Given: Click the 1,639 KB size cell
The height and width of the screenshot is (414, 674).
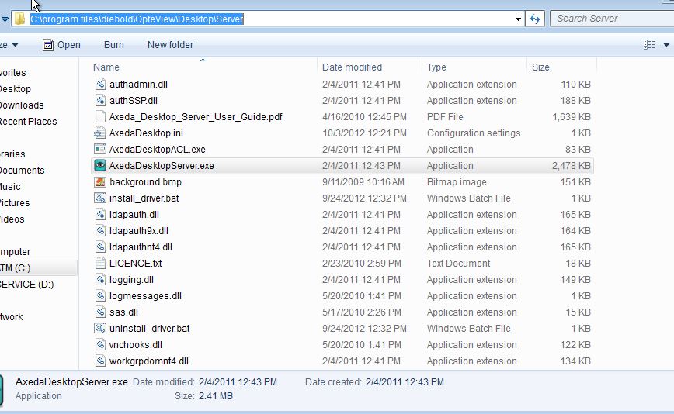Looking at the screenshot, I should point(572,117).
